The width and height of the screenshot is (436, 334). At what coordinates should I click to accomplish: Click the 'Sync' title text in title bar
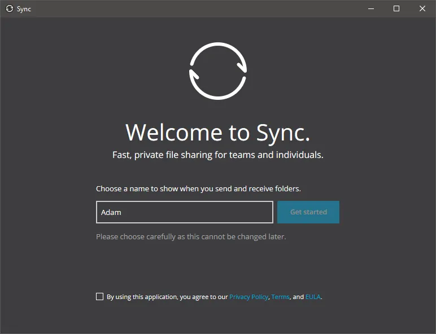pyautogui.click(x=24, y=9)
